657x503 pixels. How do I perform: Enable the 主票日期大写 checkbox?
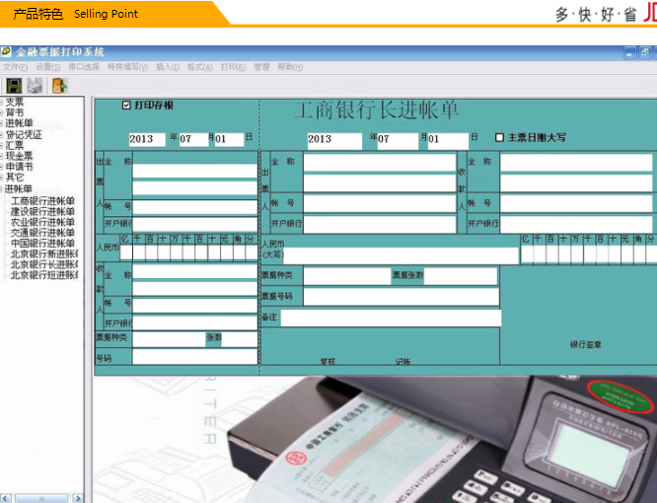(x=499, y=137)
